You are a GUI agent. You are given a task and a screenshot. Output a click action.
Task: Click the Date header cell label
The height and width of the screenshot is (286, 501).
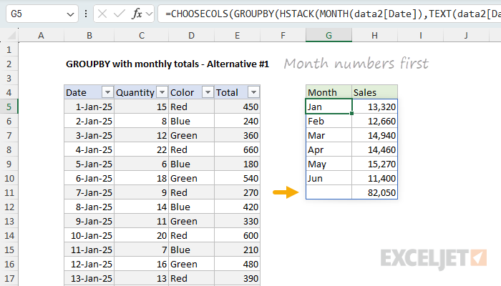coord(76,92)
